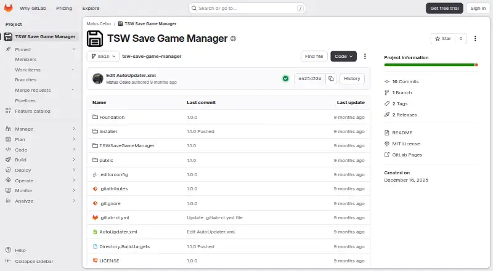Click the LICENSE file icon

click(x=95, y=261)
